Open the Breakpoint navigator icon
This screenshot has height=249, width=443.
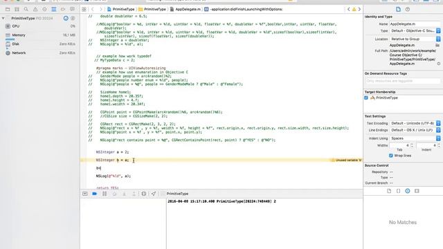click(x=63, y=9)
